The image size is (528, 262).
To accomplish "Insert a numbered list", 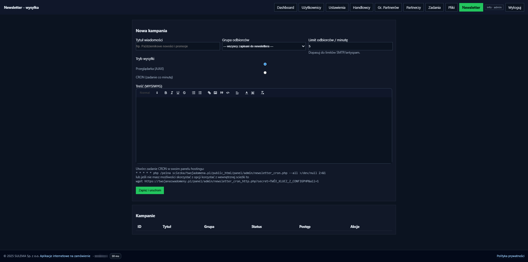I will [194, 93].
